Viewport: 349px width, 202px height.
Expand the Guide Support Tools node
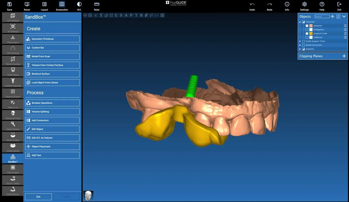point(300,41)
